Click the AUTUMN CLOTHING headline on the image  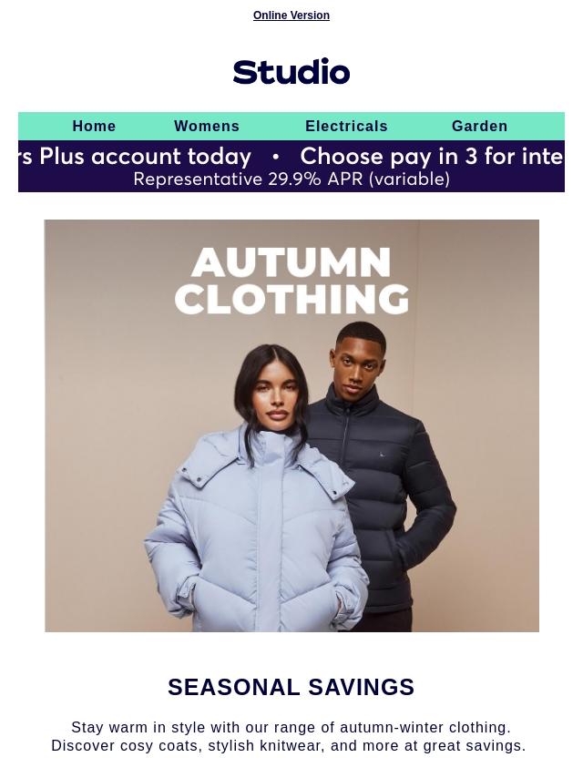point(291,281)
